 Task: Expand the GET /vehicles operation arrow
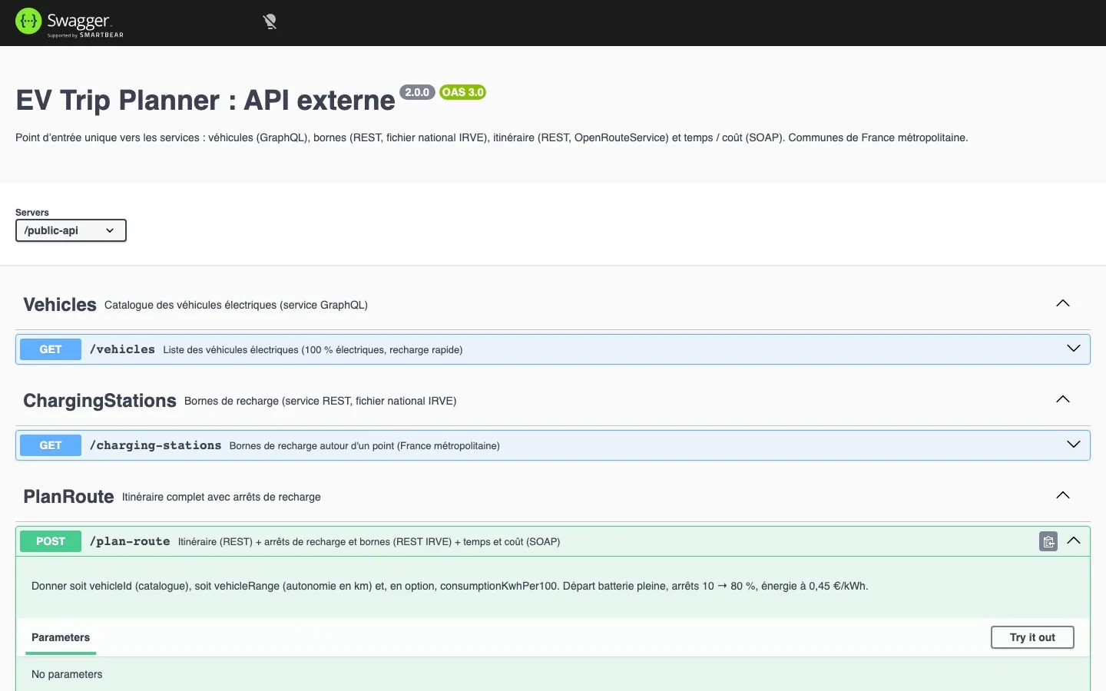[1074, 349]
